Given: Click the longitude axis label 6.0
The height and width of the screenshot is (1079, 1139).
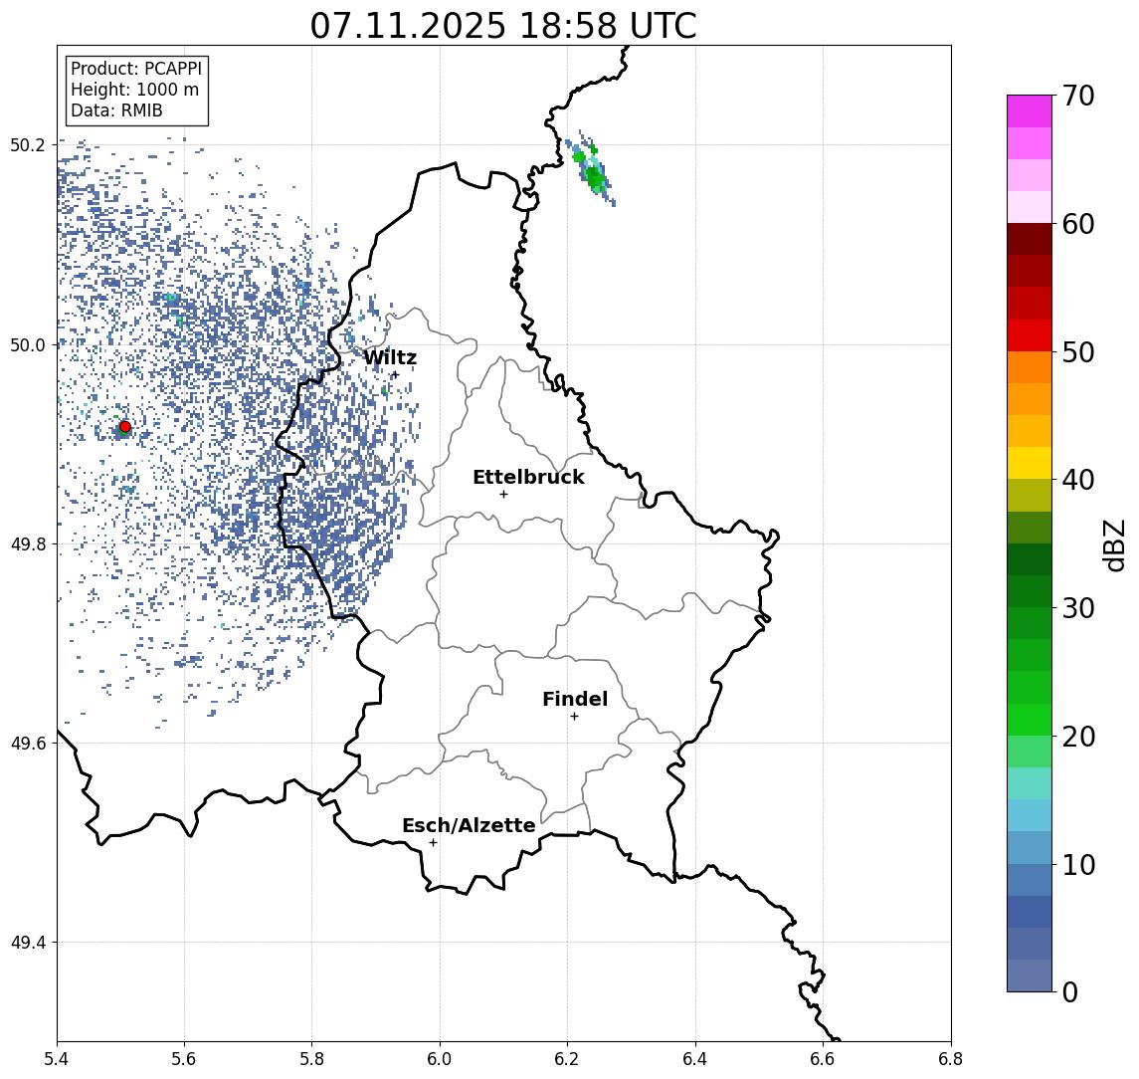Looking at the screenshot, I should click(x=440, y=1059).
